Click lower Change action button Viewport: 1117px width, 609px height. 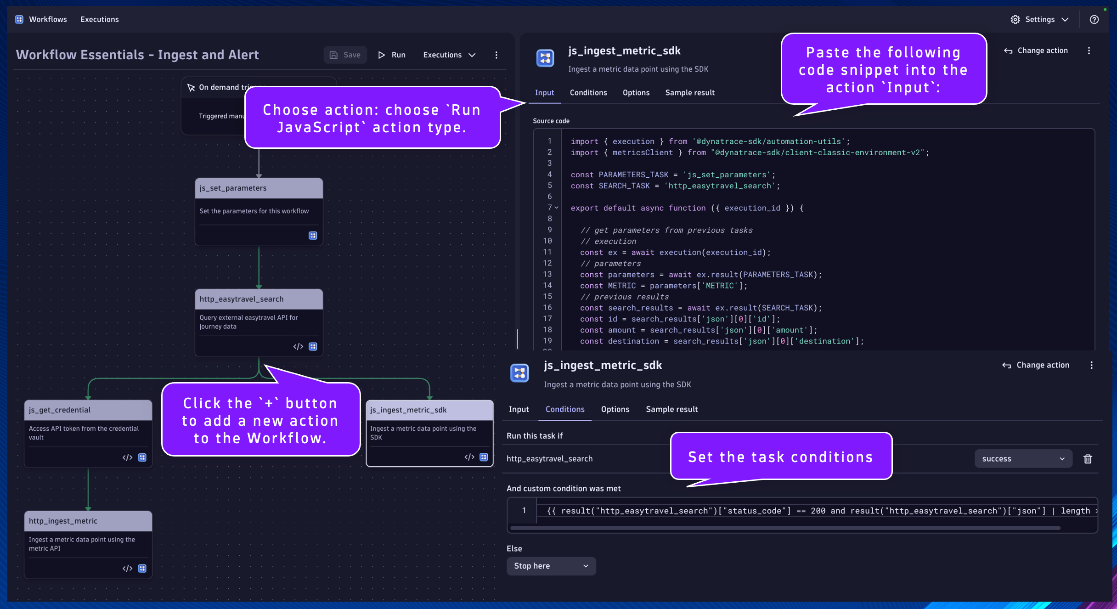[1036, 365]
